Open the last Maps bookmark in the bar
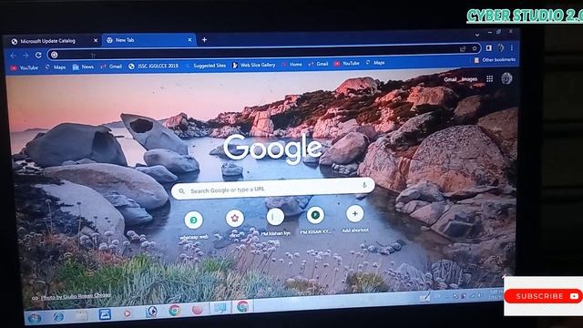Viewport: 583px width, 328px height. point(375,63)
